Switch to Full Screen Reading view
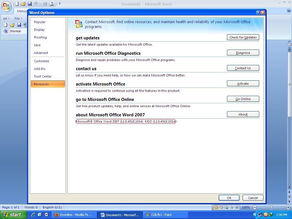The height and width of the screenshot is (219, 292). [221, 207]
